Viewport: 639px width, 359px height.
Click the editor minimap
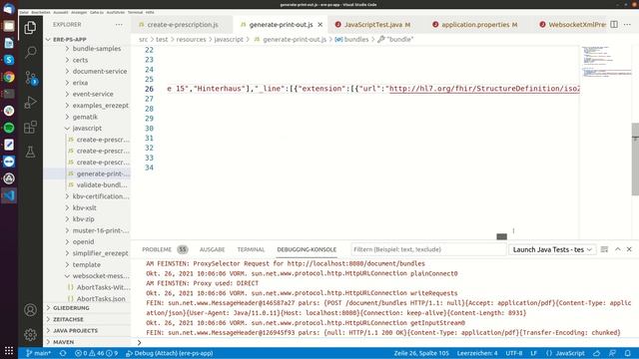(x=606, y=62)
